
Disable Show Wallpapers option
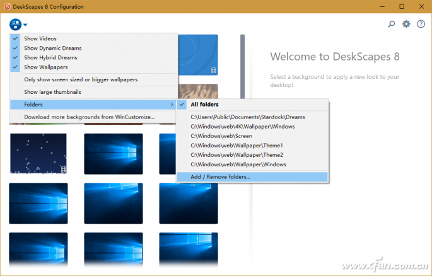click(94, 67)
